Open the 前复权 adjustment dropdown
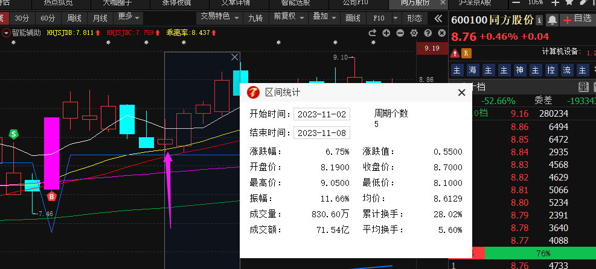Viewport: 596px width, 269px height. pyautogui.click(x=289, y=17)
